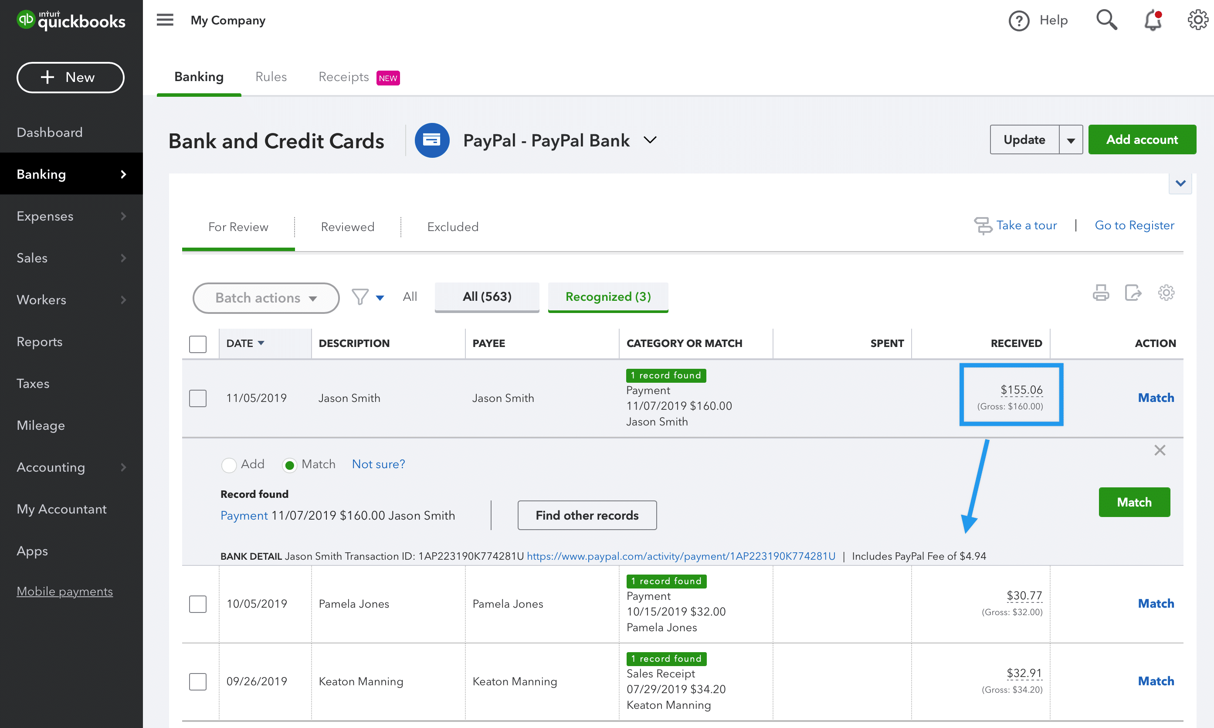The image size is (1214, 728).
Task: Print the transaction list
Action: click(1101, 293)
